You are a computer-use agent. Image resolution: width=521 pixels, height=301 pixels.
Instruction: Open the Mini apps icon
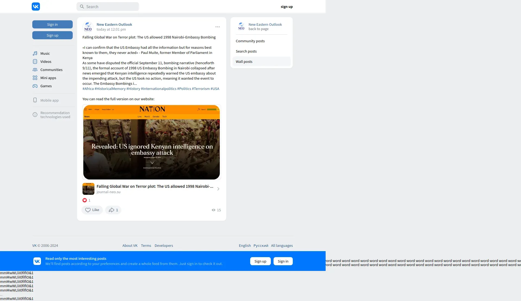[x=35, y=78]
